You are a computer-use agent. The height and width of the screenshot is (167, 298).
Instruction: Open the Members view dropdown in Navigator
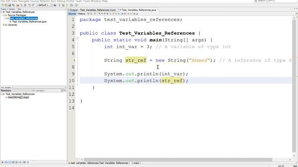click(17, 91)
